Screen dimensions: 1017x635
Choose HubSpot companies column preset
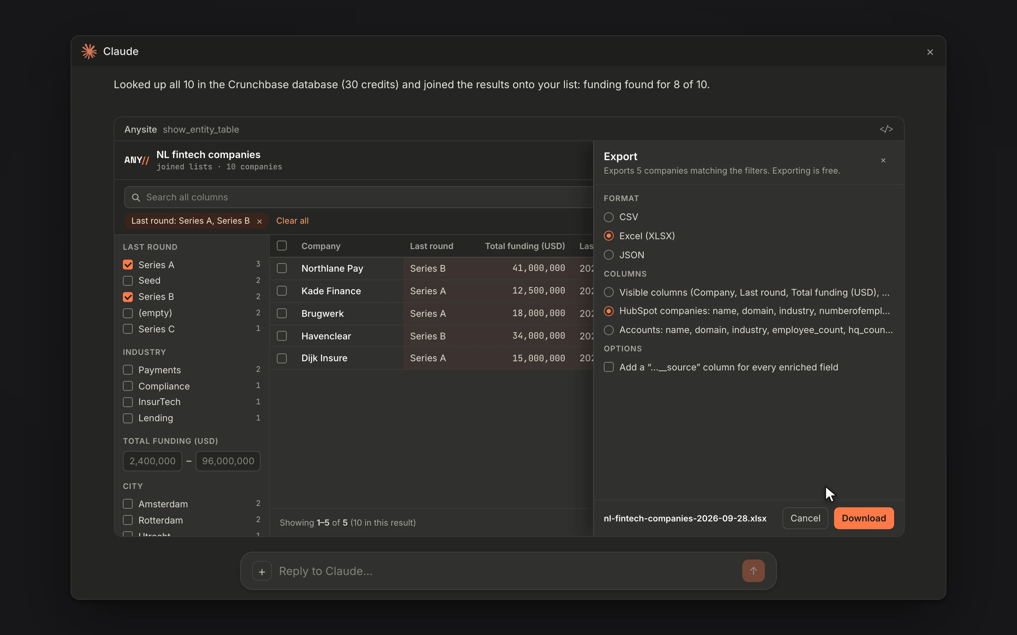pyautogui.click(x=608, y=311)
